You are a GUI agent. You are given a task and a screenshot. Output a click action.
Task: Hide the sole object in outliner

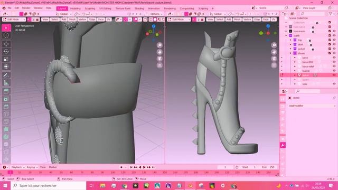(334, 84)
